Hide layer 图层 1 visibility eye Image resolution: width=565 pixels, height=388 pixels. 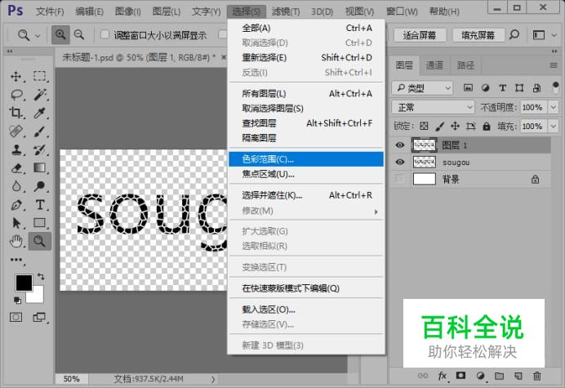(x=399, y=145)
